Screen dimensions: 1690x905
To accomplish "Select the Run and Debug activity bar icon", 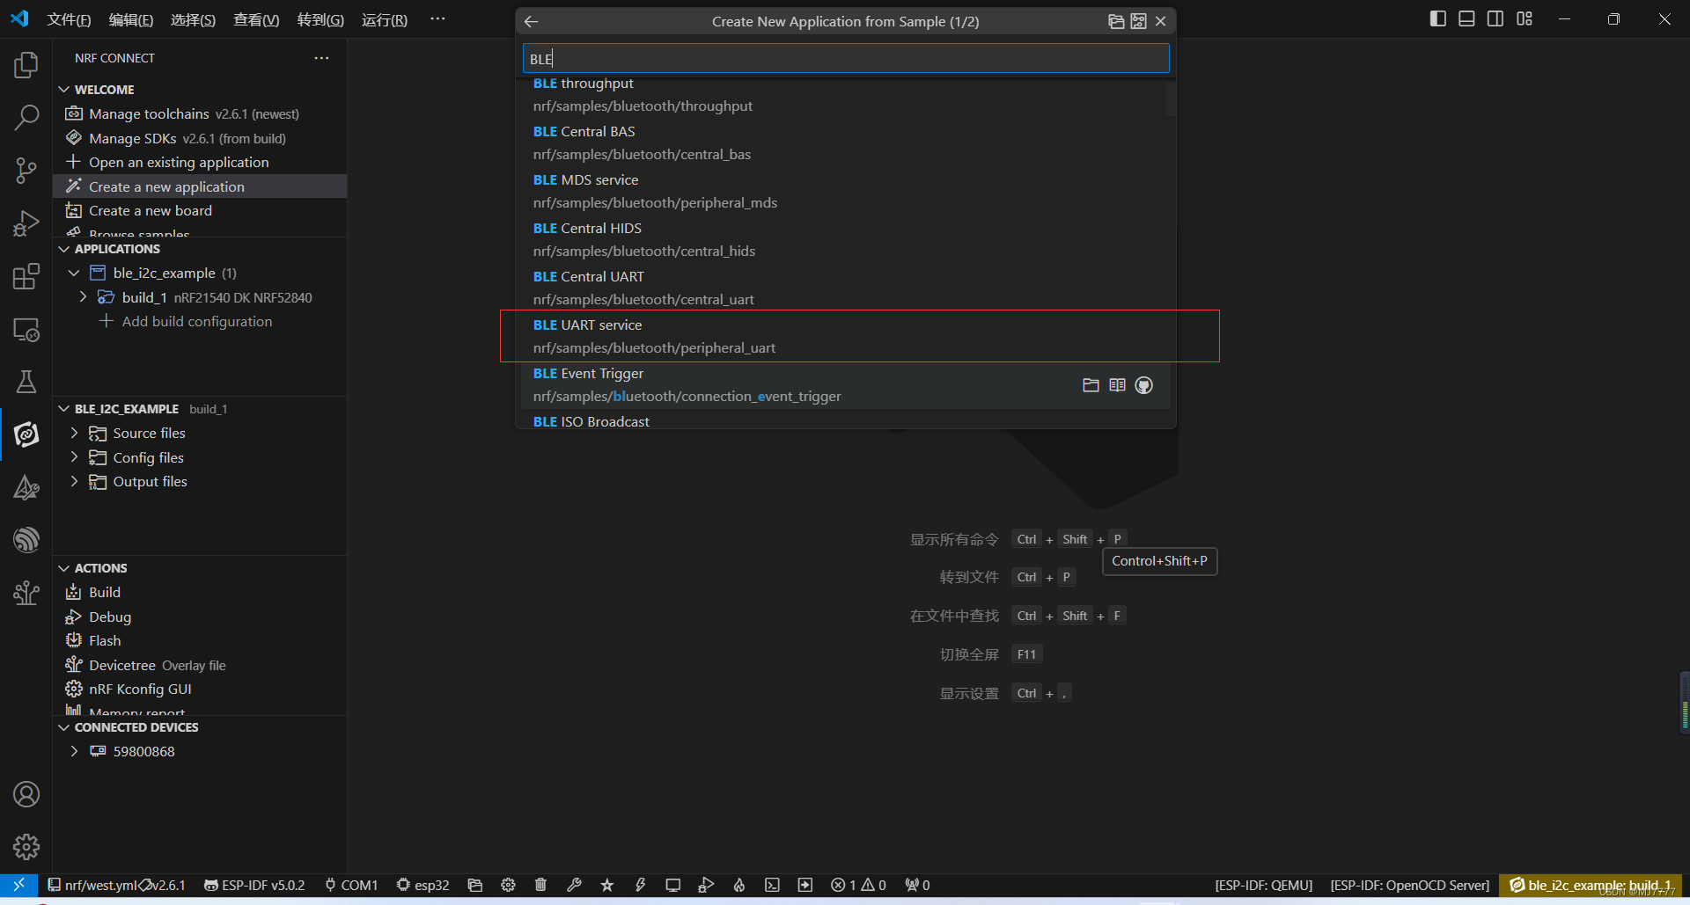I will click(x=26, y=223).
